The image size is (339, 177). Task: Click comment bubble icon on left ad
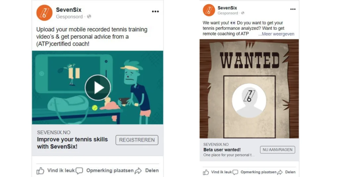coord(79,171)
